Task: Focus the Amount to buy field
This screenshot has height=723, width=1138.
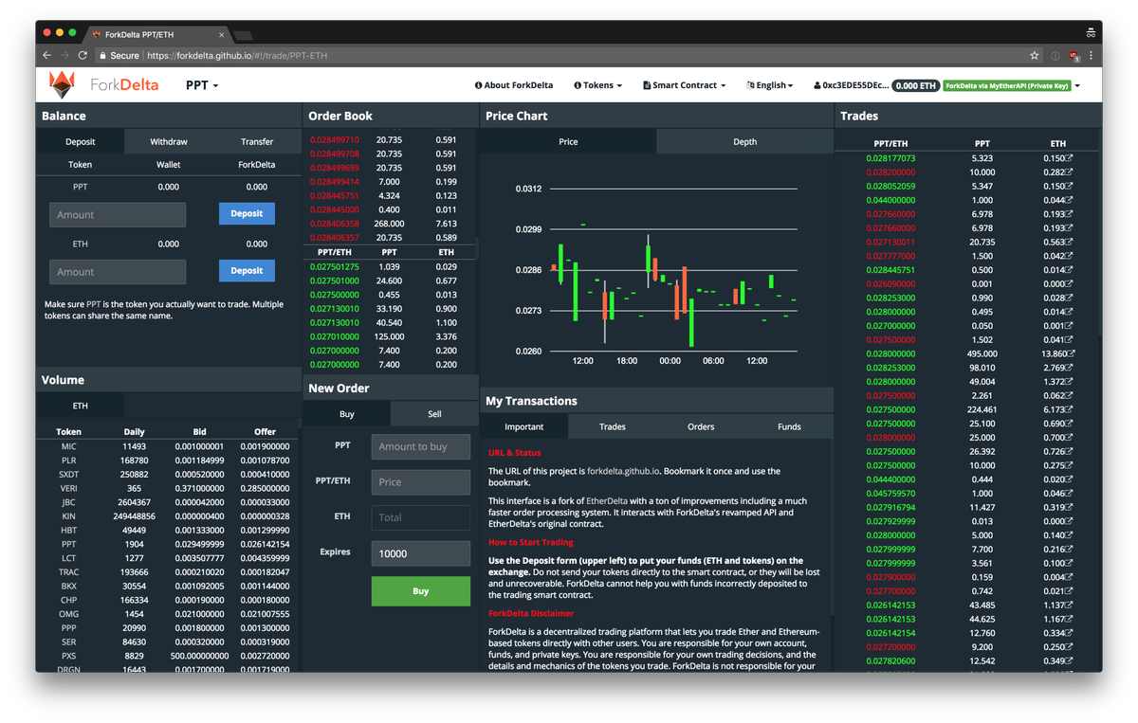Action: pyautogui.click(x=421, y=446)
